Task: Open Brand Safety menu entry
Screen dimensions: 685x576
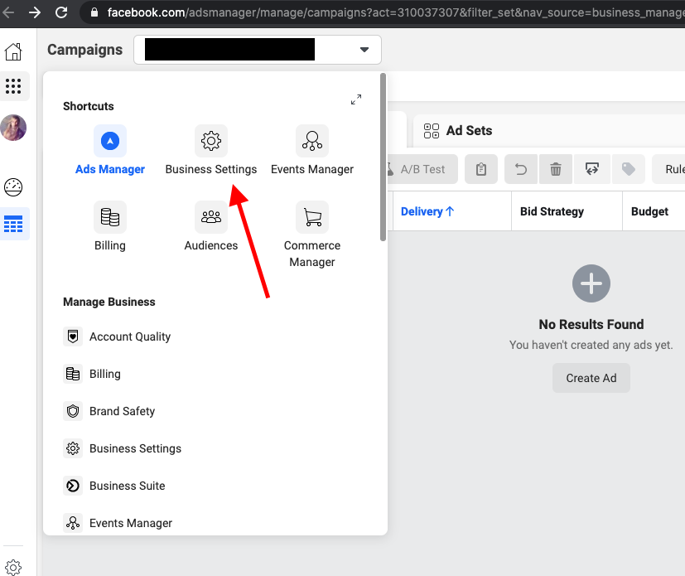Action: [x=109, y=411]
